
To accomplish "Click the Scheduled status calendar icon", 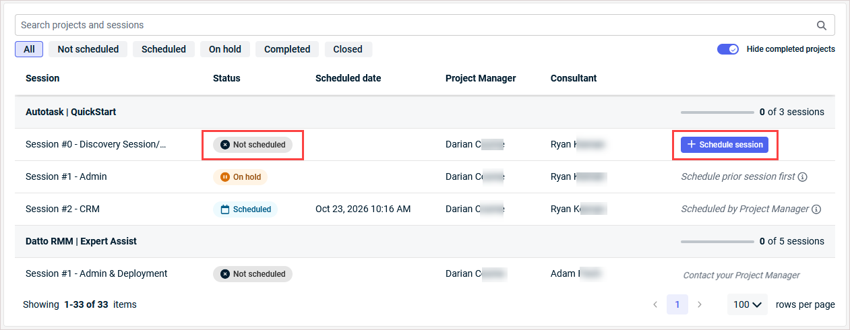I will tap(225, 209).
